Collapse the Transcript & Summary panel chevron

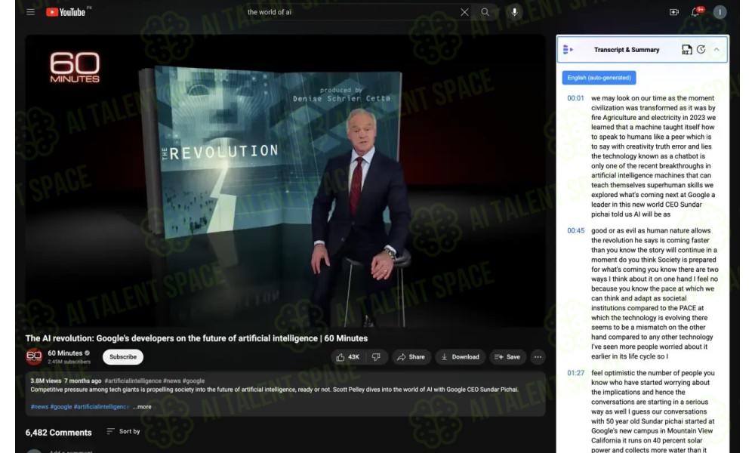pos(716,49)
